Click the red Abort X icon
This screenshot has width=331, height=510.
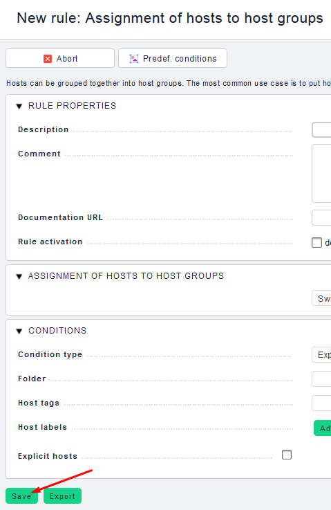click(x=48, y=59)
